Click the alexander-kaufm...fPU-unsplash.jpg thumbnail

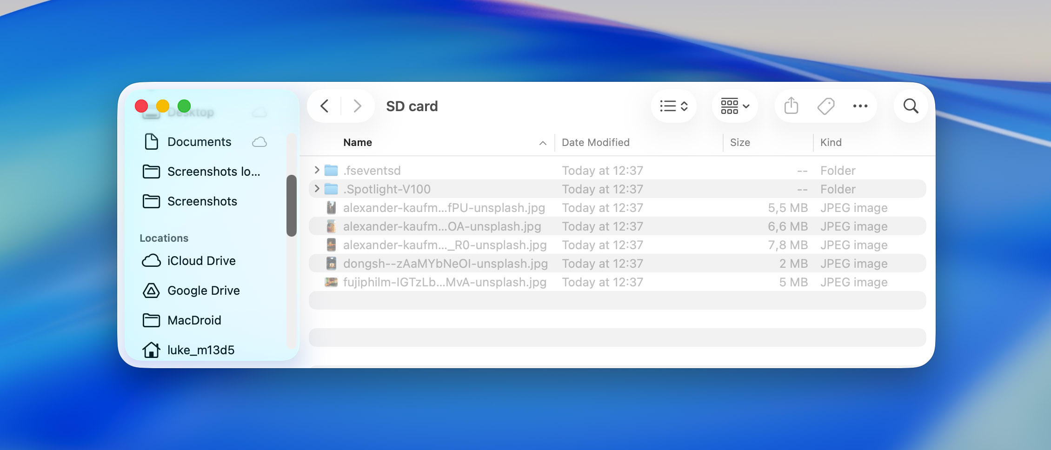pyautogui.click(x=331, y=207)
